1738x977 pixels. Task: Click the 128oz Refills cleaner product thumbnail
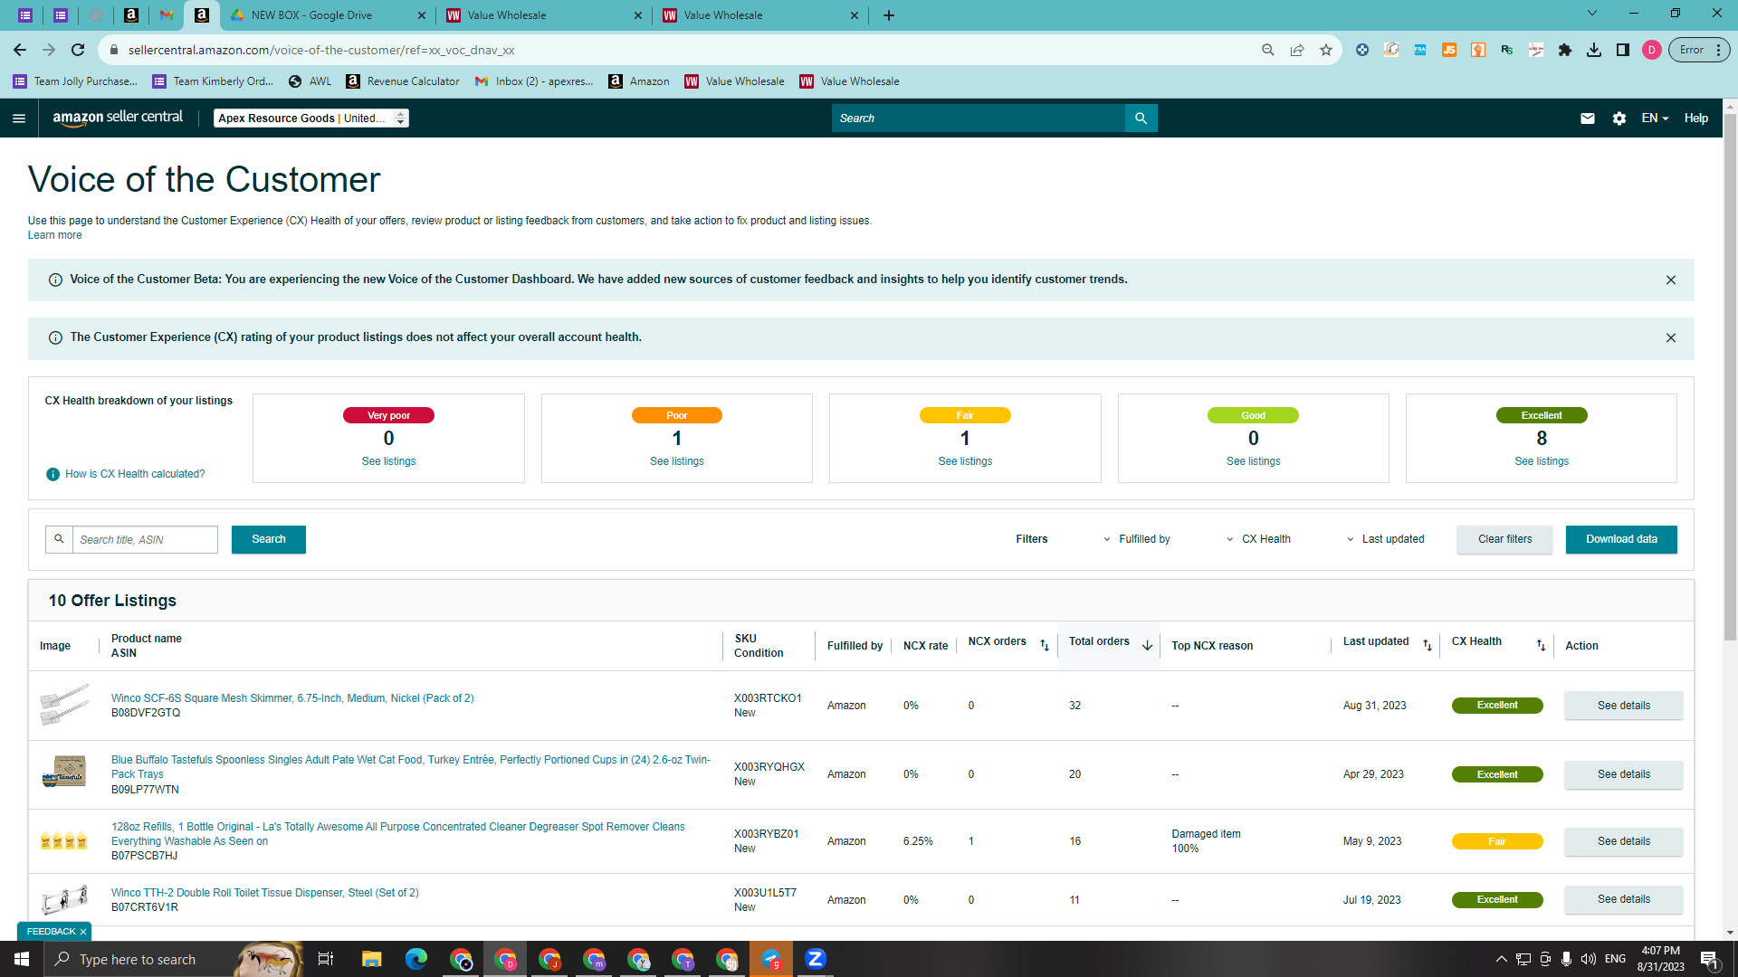point(64,840)
